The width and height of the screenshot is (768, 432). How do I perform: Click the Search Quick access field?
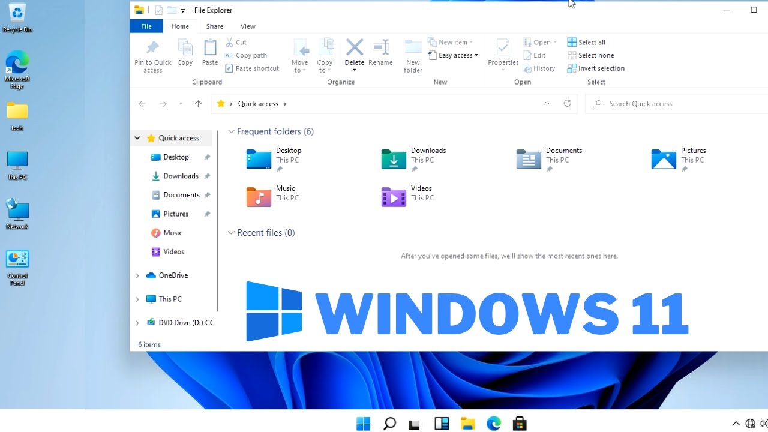(x=677, y=104)
